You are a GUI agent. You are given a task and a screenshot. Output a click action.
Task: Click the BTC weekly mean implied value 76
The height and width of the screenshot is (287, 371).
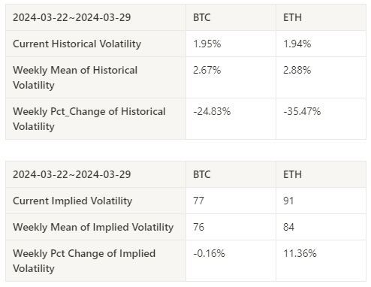[x=198, y=227]
